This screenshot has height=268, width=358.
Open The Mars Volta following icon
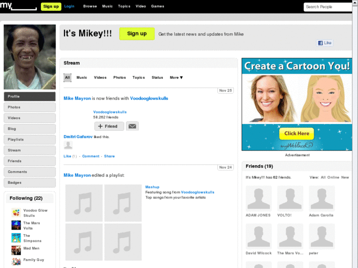point(16,225)
